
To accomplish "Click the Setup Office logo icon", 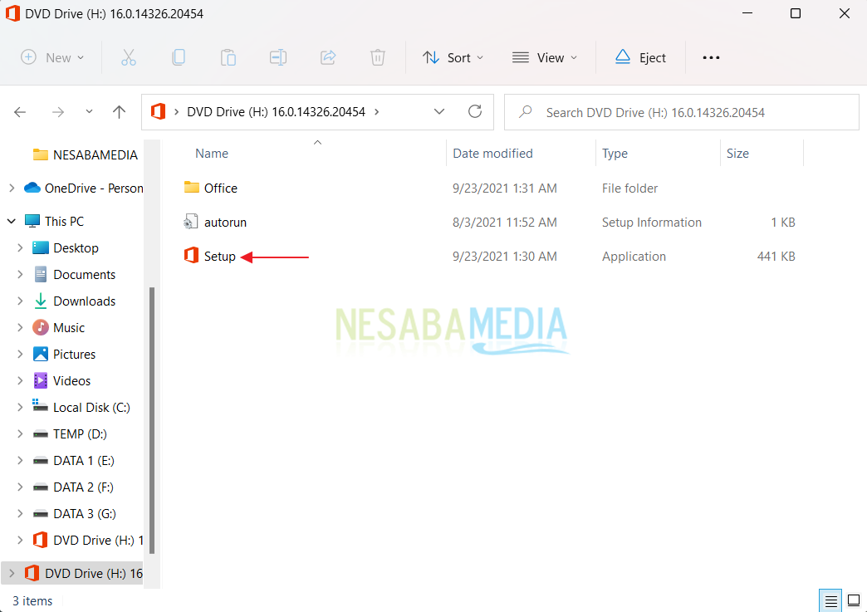I will point(191,256).
